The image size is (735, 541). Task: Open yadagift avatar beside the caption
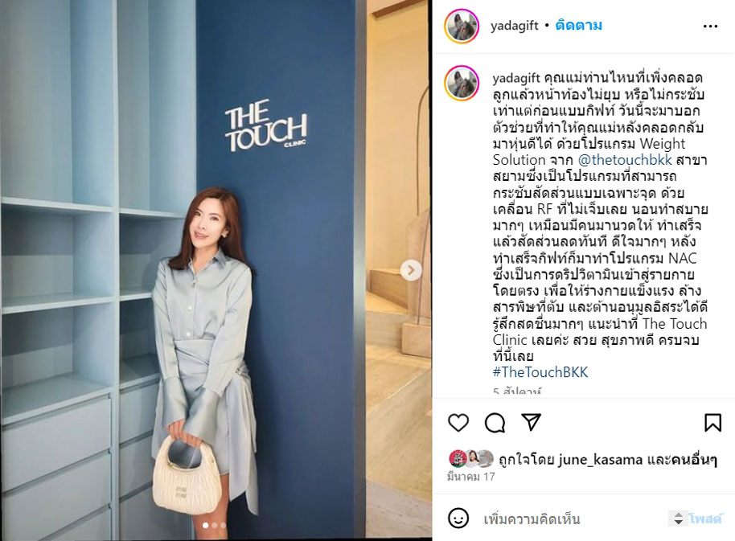462,83
